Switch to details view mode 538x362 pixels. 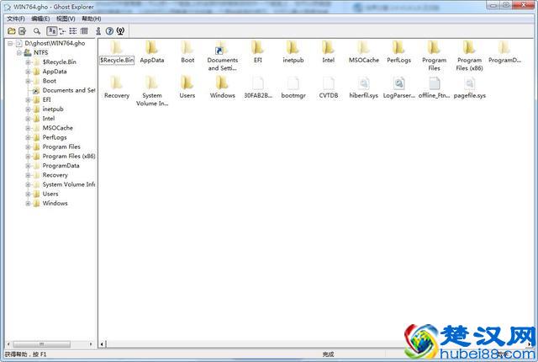(x=84, y=30)
